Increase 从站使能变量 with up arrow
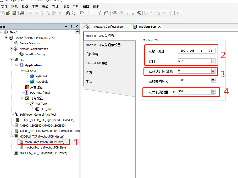Screen dimensions: 238x178 (x=213, y=90)
